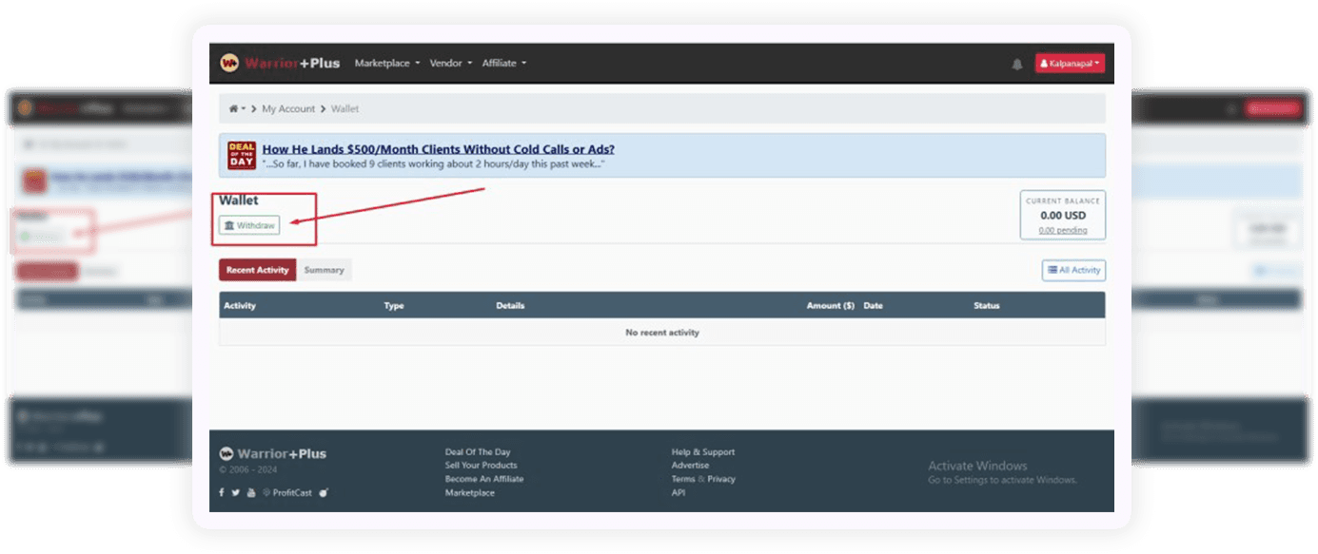Click the Amount ($) column header
The width and height of the screenshot is (1318, 554).
click(831, 306)
